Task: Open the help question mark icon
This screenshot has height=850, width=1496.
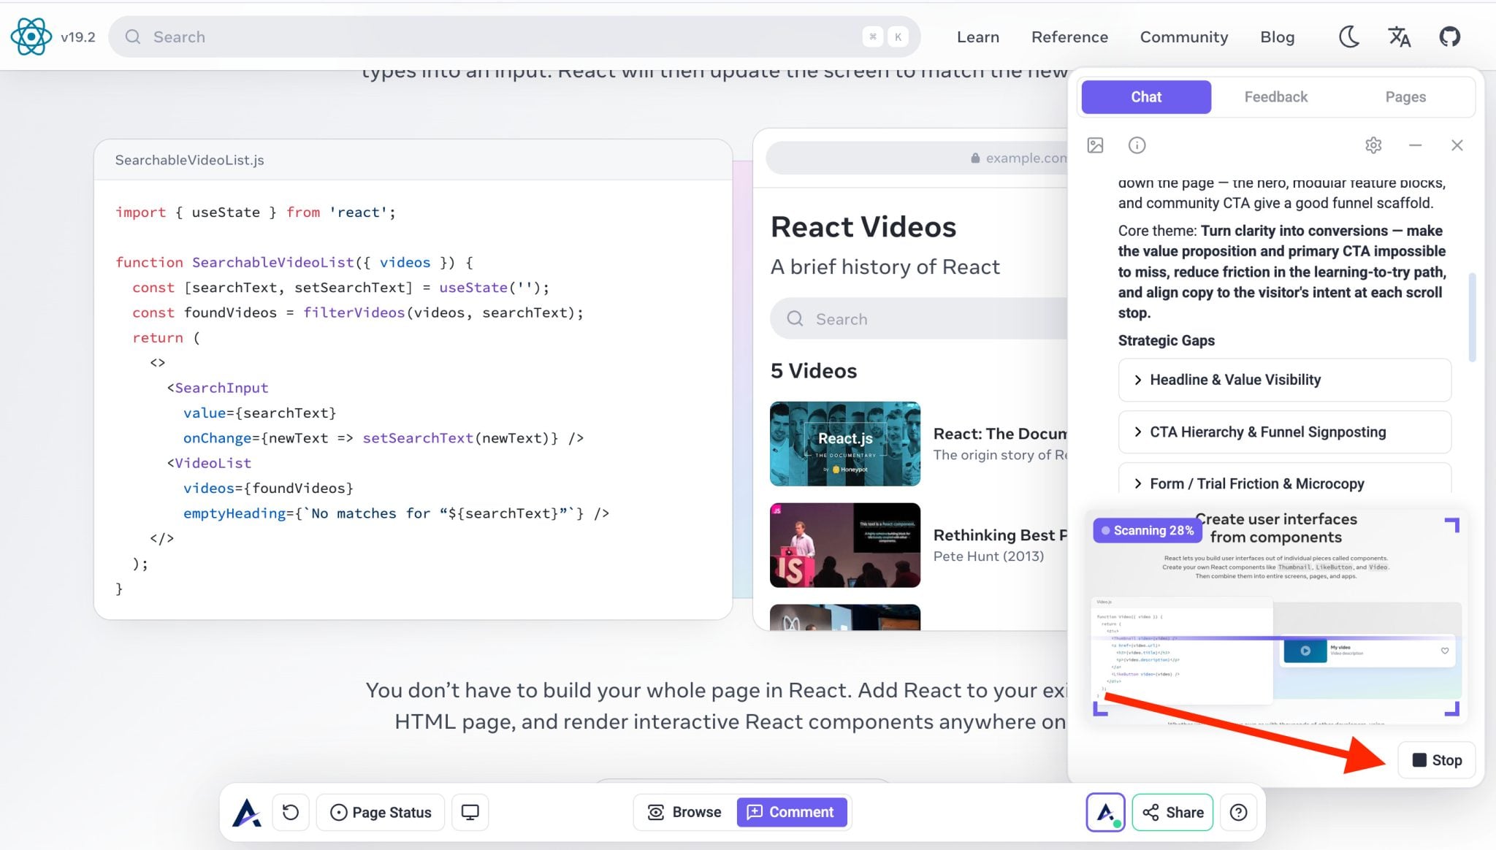Action: click(1238, 812)
